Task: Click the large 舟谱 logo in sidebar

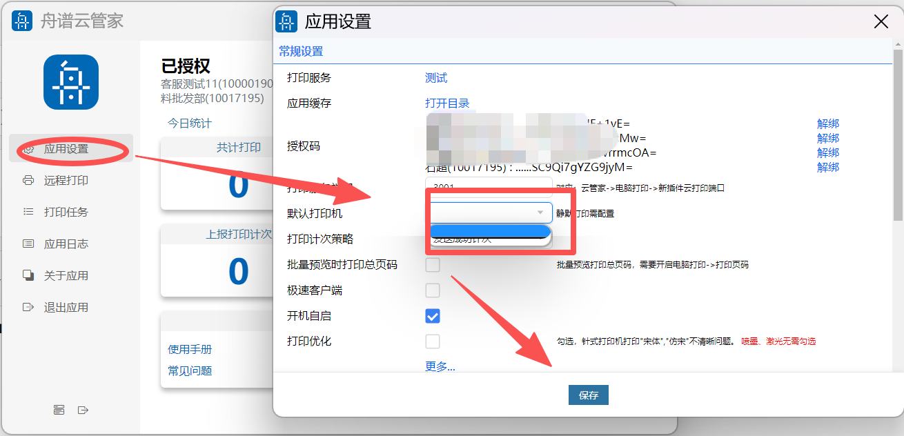Action: coord(71,82)
